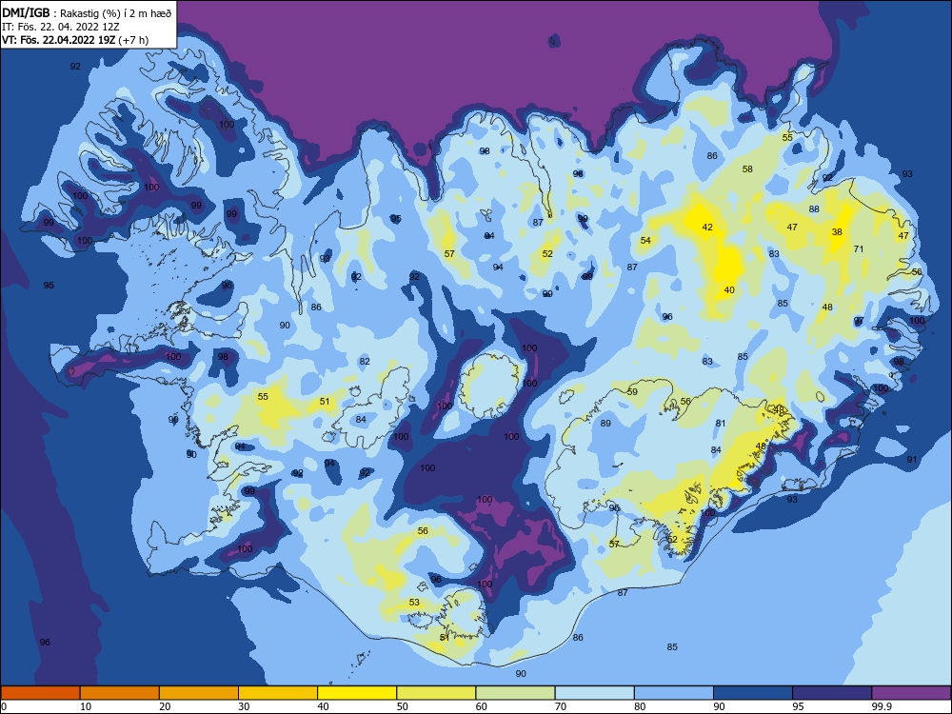Select the pale blue 70–80 legend swatch

(x=594, y=693)
